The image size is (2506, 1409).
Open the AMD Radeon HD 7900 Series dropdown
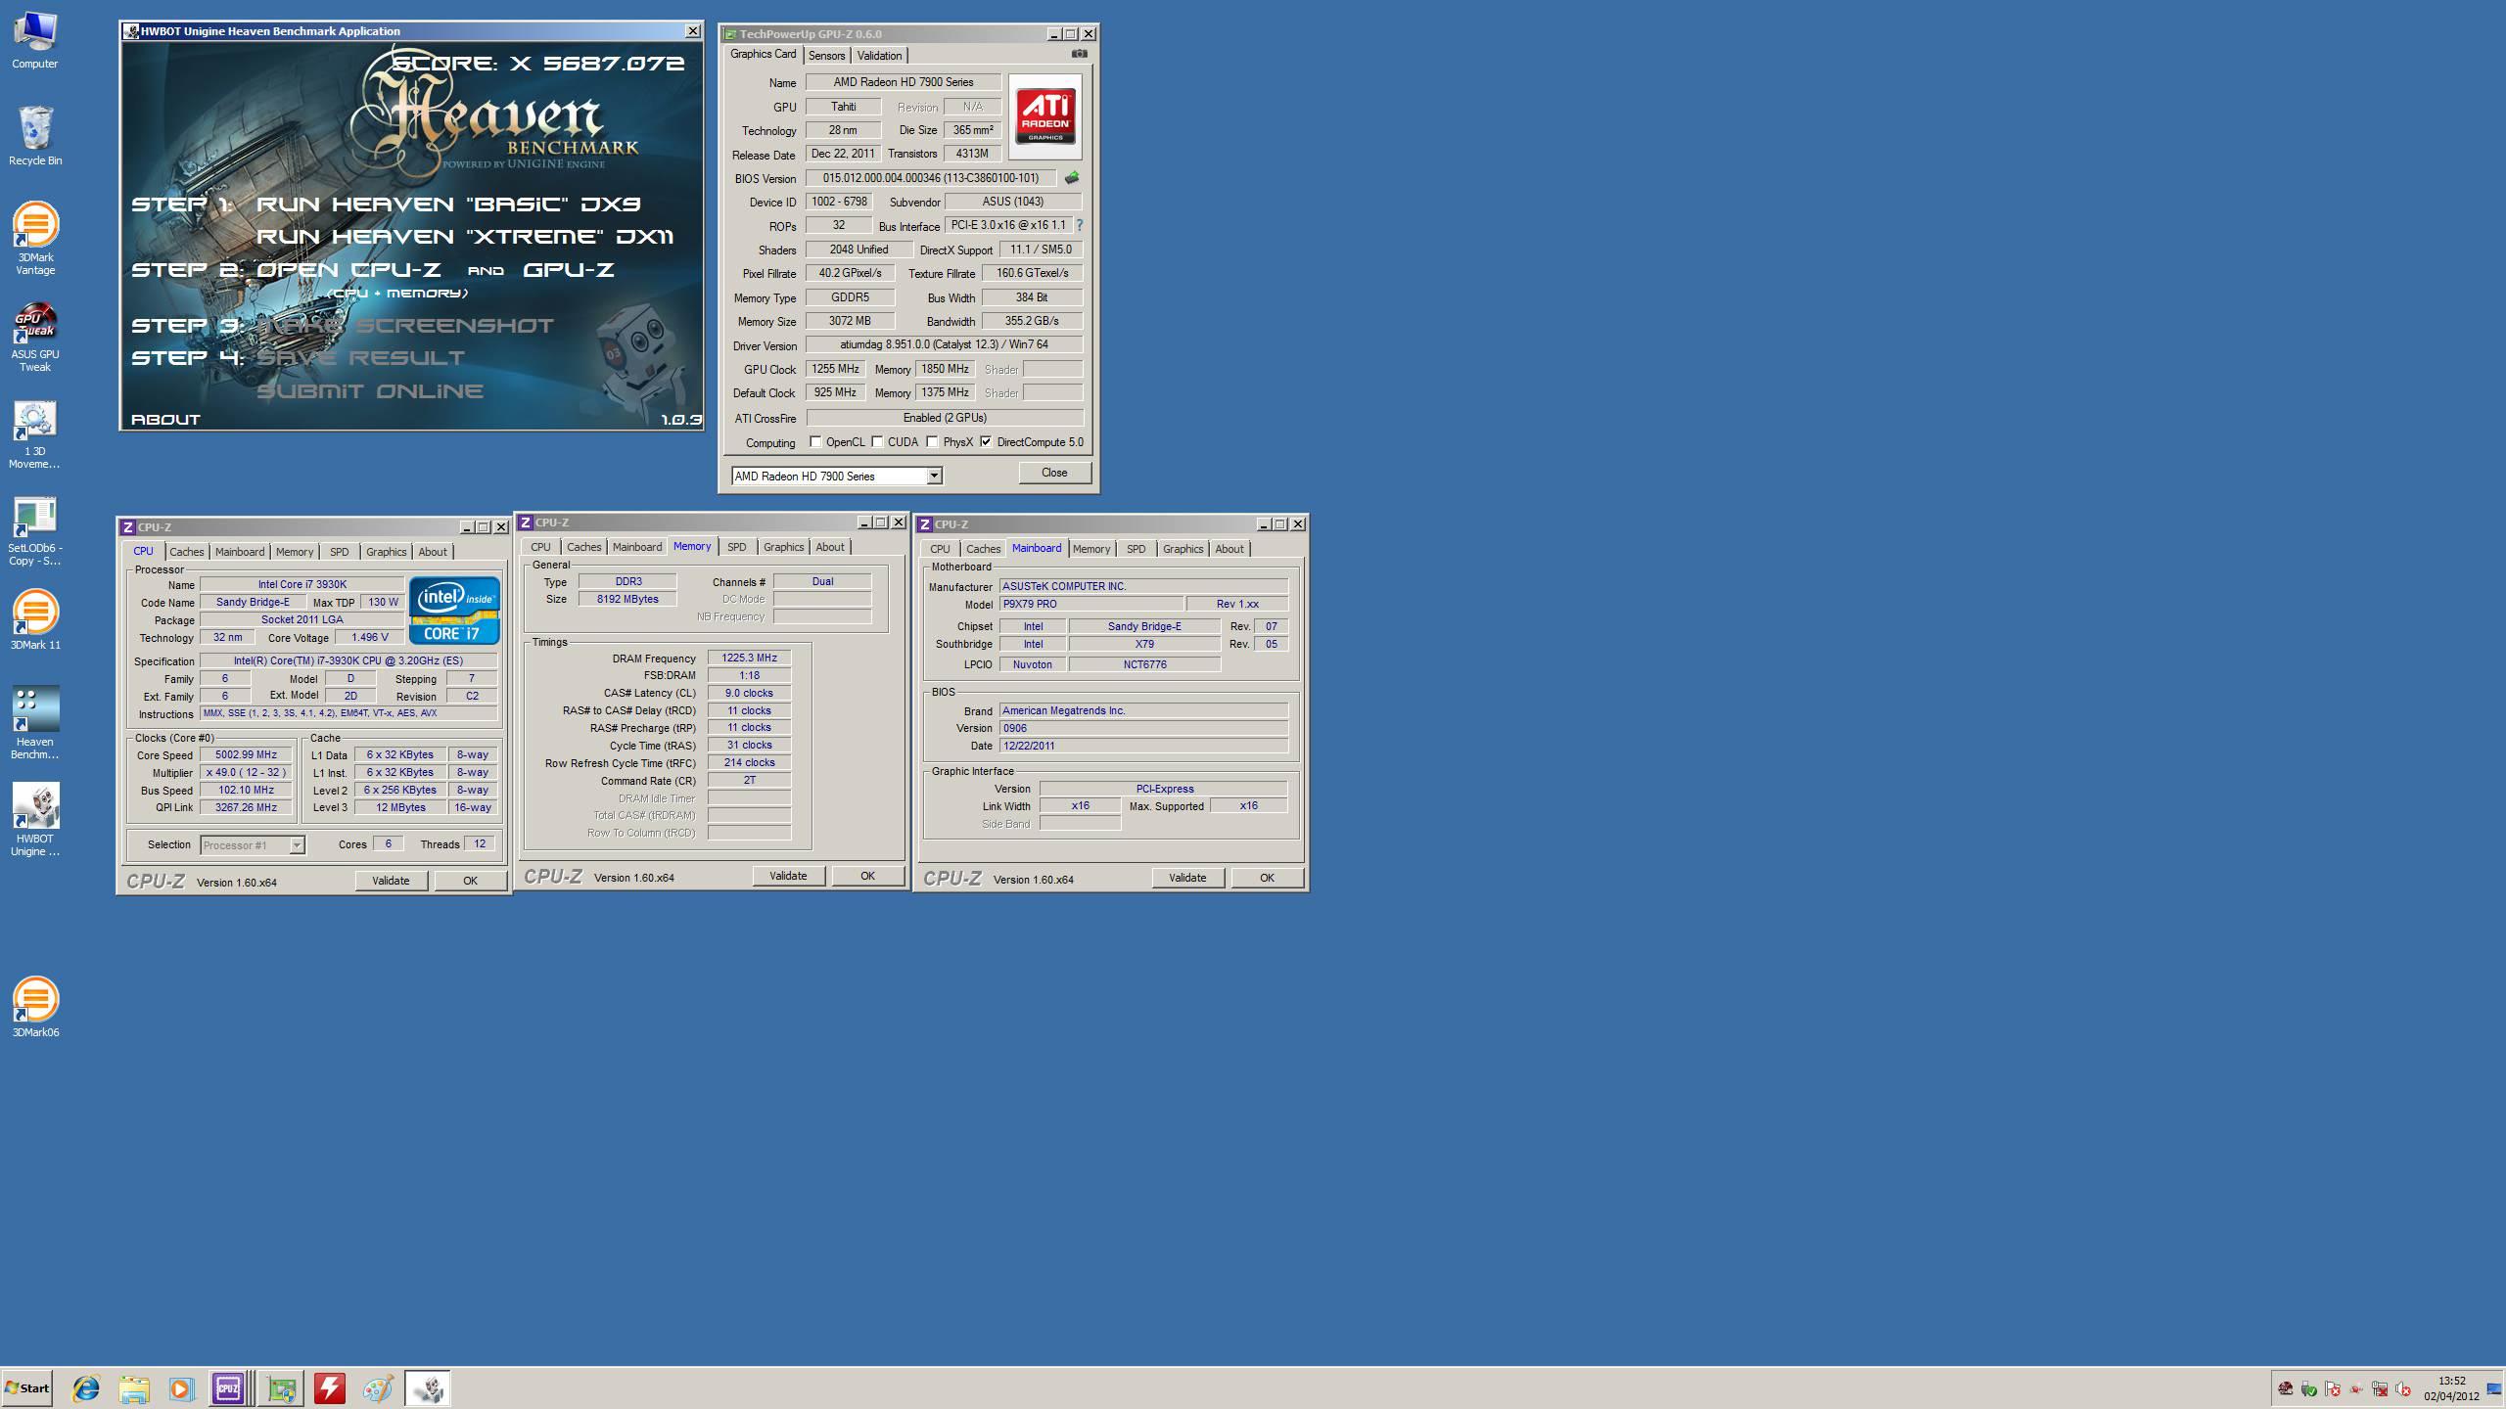pos(837,476)
